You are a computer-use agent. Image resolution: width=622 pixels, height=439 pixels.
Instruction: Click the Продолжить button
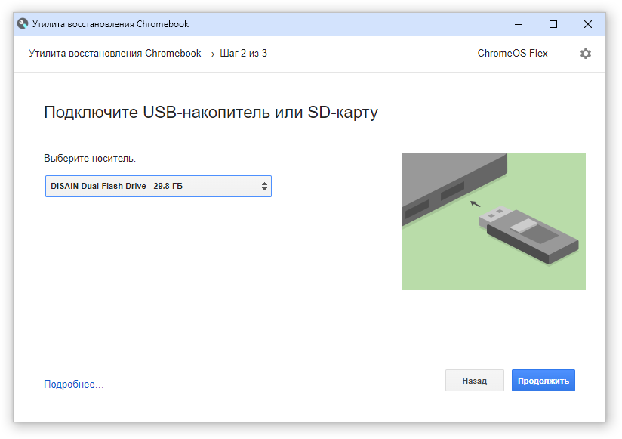click(543, 381)
